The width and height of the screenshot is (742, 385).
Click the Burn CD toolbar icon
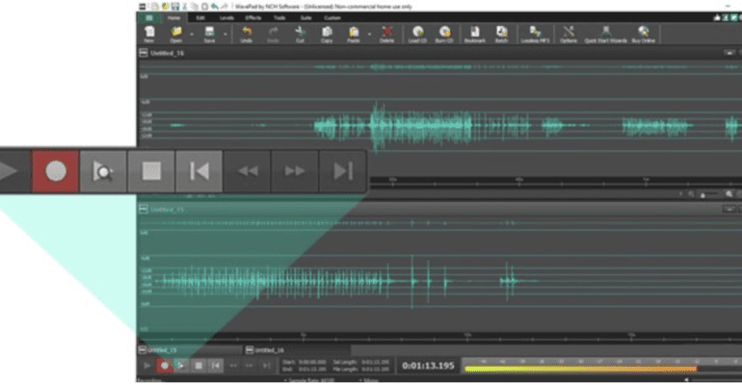[444, 35]
